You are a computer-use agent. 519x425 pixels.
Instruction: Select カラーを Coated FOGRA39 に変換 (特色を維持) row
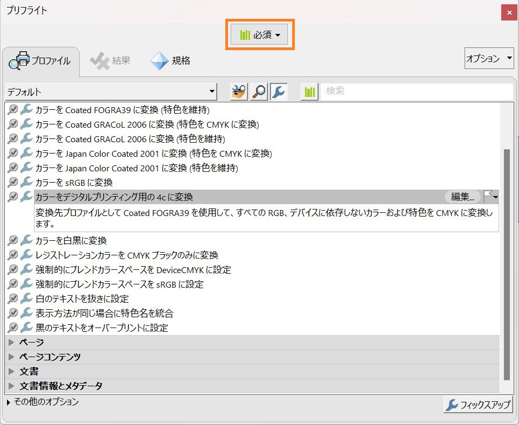tap(252, 110)
